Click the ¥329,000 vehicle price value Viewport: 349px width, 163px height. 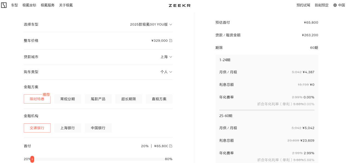pos(159,40)
